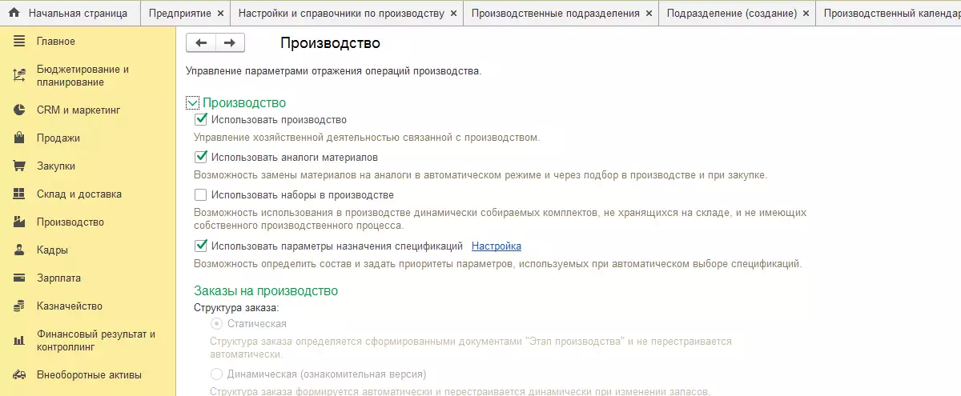Toggle Использовать аналоги материалов checkbox
The image size is (961, 396).
click(201, 157)
